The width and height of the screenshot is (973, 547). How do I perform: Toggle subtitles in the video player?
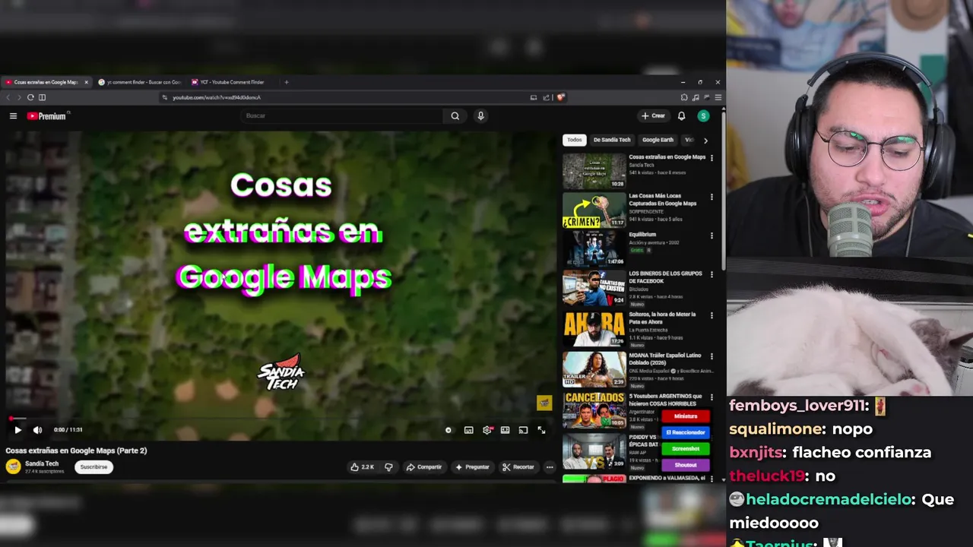pos(468,430)
